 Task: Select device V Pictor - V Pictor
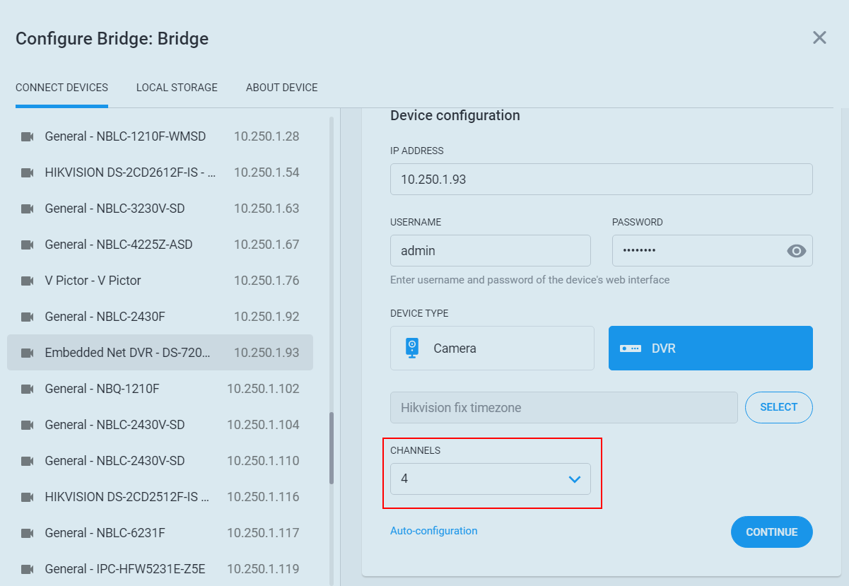(x=160, y=281)
